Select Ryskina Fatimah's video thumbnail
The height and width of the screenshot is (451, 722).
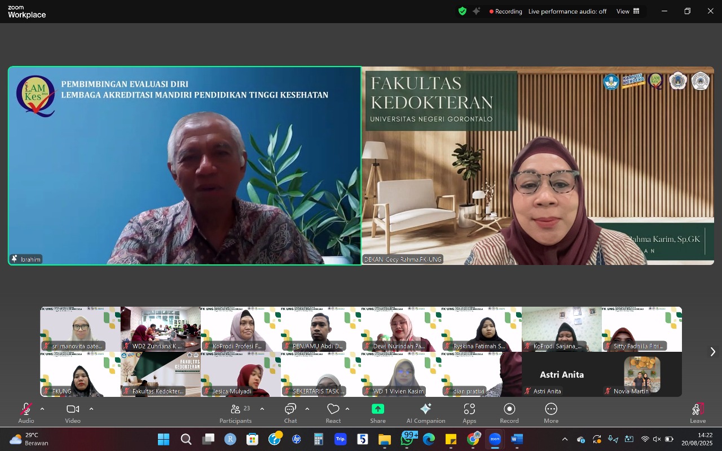click(x=481, y=329)
